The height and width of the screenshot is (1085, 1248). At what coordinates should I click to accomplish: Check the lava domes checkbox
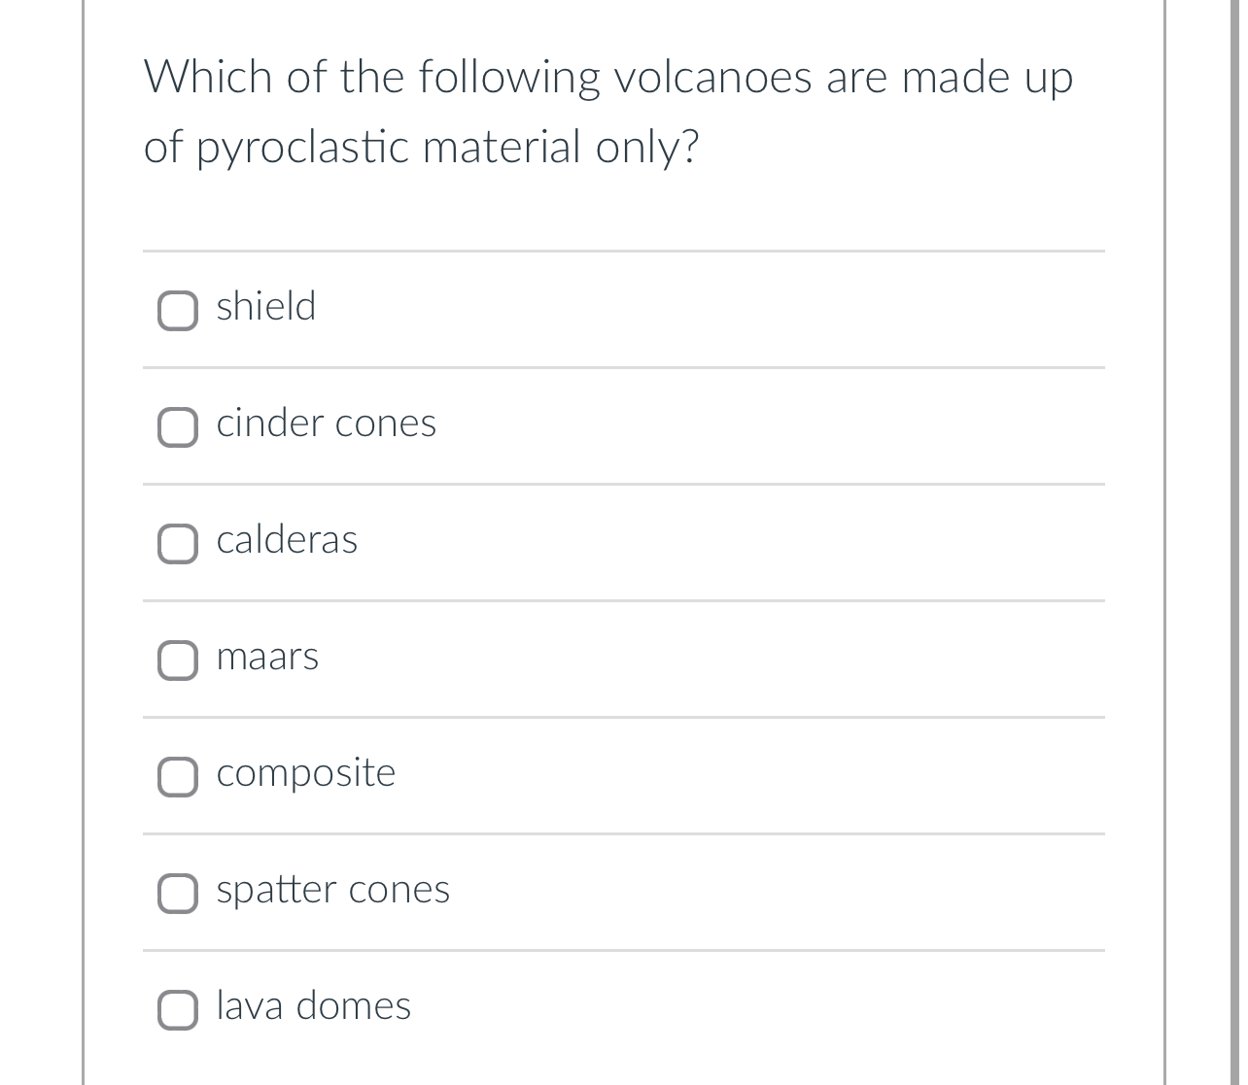(x=178, y=1010)
